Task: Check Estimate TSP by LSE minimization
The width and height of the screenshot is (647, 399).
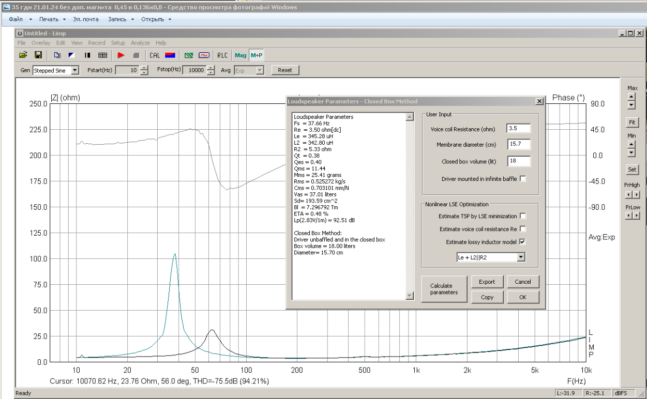Action: pyautogui.click(x=523, y=216)
